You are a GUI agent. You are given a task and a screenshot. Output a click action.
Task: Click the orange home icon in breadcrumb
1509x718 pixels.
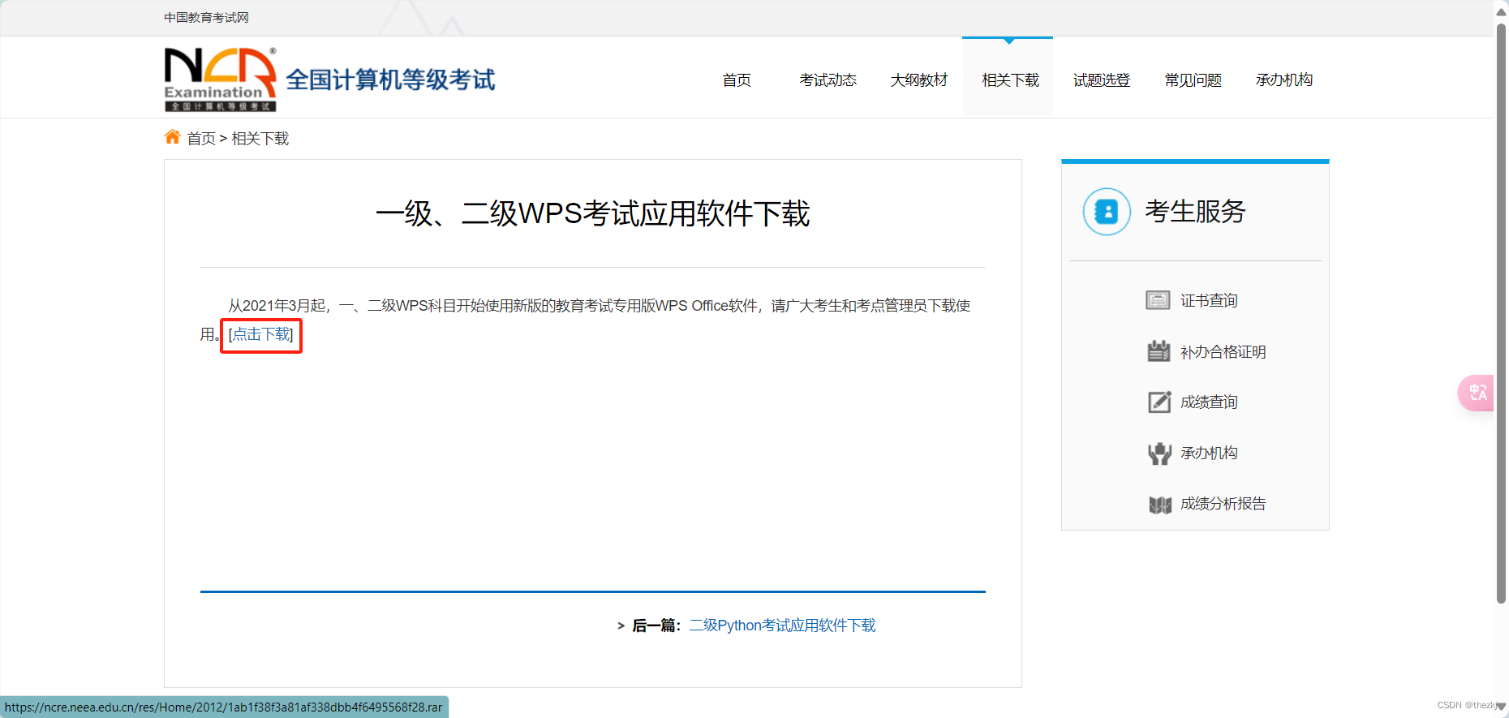pyautogui.click(x=172, y=137)
